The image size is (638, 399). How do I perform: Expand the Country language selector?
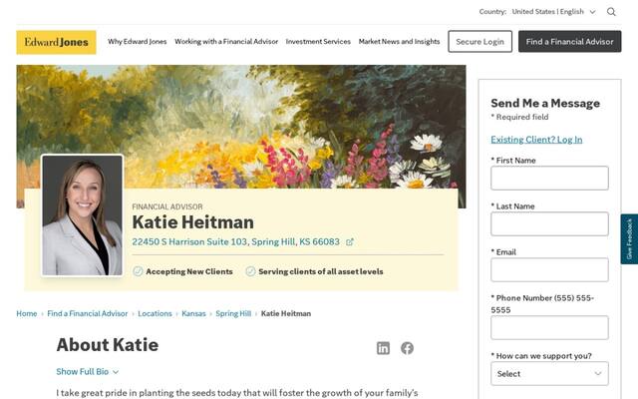coord(553,12)
